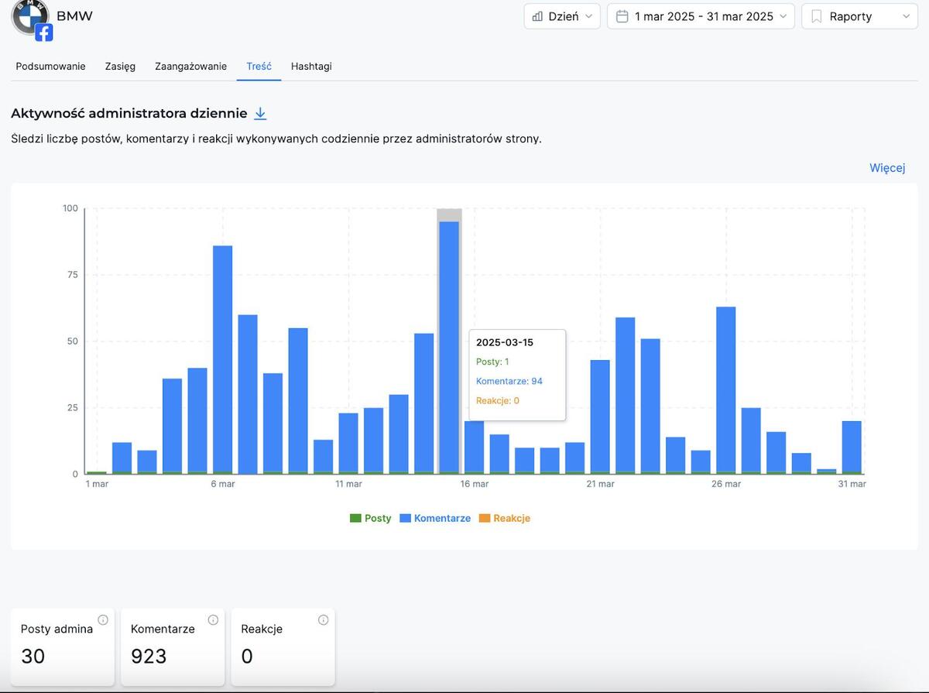Click the '21 mar' axis label
The width and height of the screenshot is (929, 693).
pos(601,484)
